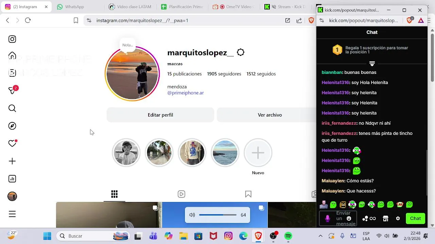Image resolution: width=435 pixels, height=244 pixels.
Task: Open Spotify from the taskbar
Action: 288,236
